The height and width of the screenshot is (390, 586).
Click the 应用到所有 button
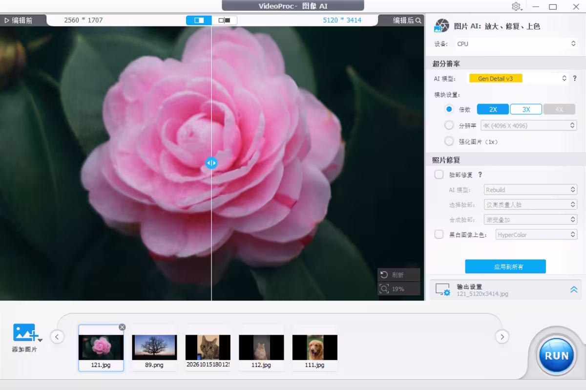(505, 266)
